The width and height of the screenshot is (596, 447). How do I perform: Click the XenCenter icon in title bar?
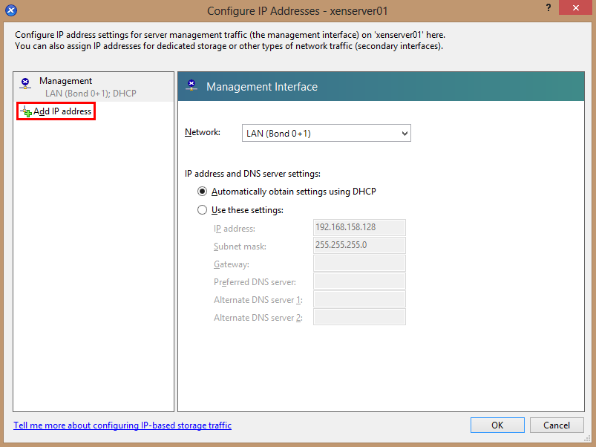coord(11,11)
